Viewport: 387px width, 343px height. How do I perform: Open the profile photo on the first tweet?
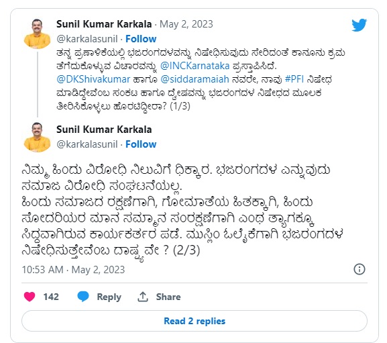(x=37, y=34)
